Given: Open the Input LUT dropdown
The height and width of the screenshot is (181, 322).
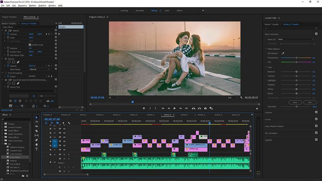Looking at the screenshot, I should coord(296,39).
